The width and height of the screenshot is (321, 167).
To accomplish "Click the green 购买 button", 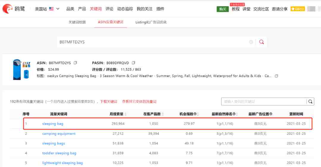I will point(223,9).
